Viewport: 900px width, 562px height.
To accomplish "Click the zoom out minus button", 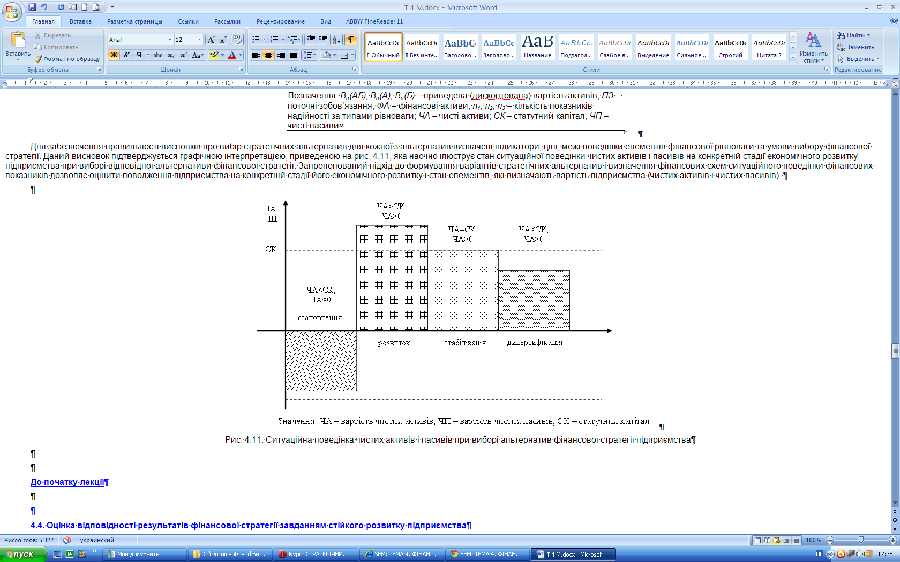I will click(830, 540).
